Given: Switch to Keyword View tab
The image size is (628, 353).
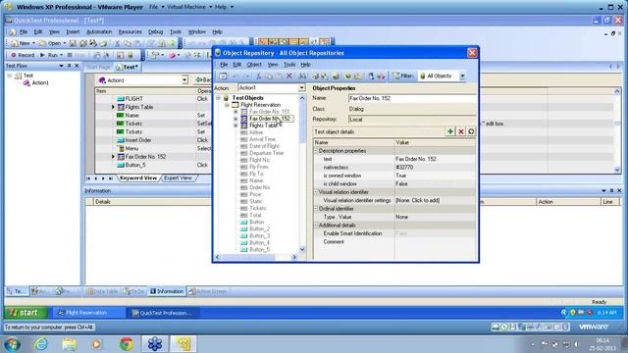Looking at the screenshot, I should (x=138, y=178).
